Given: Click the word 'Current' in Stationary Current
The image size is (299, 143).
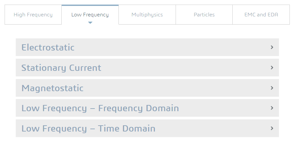Looking at the screenshot, I should click(x=85, y=68).
